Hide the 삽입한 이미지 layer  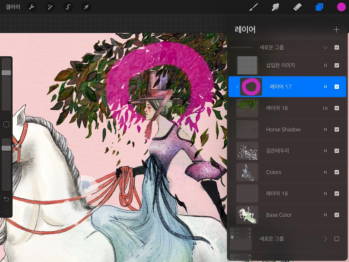click(337, 65)
